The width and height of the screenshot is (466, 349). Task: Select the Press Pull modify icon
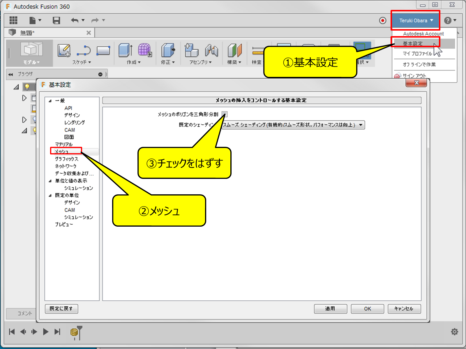(x=168, y=50)
